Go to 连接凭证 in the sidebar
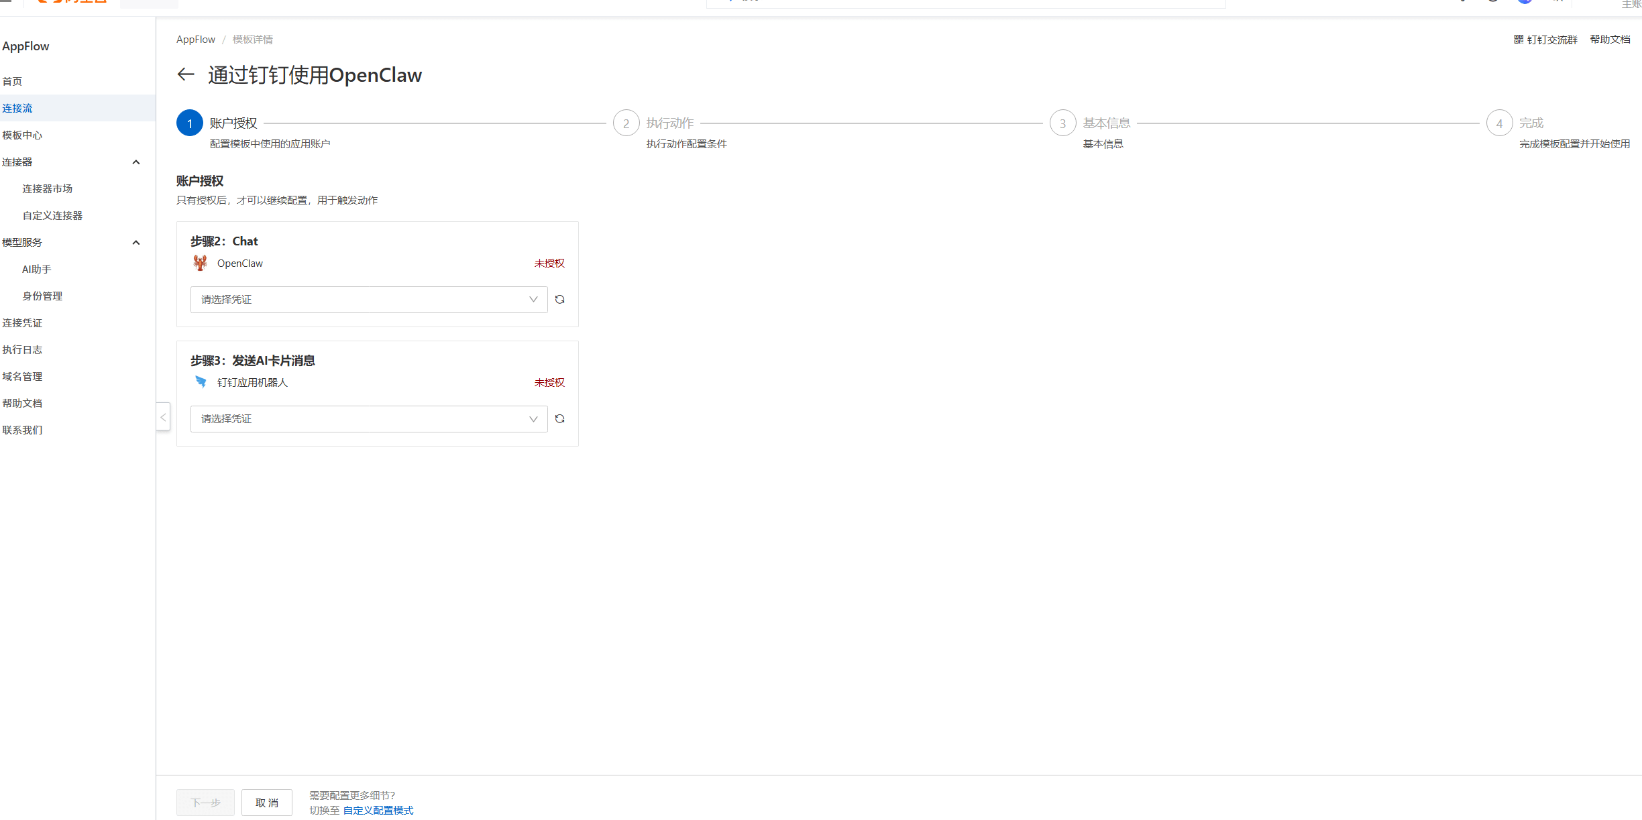This screenshot has height=820, width=1642. [x=22, y=323]
